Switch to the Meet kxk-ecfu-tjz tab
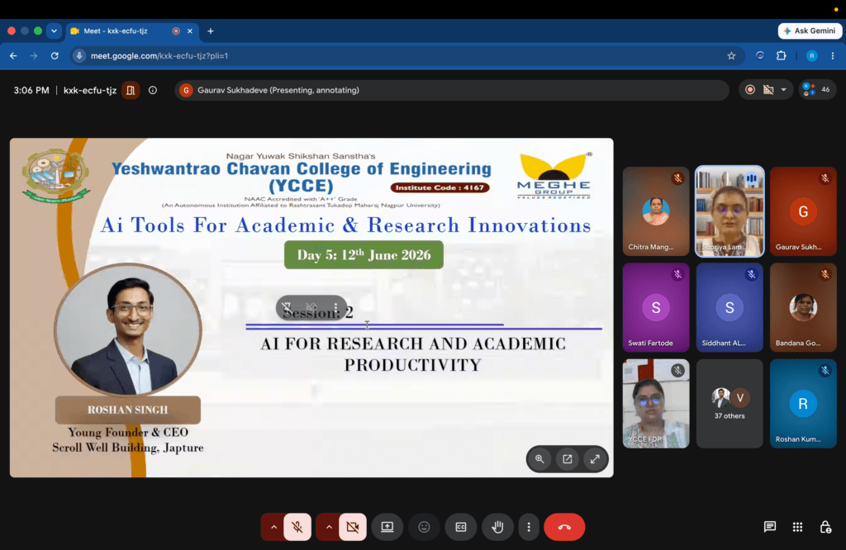Screen dimensions: 846x550 132,31
